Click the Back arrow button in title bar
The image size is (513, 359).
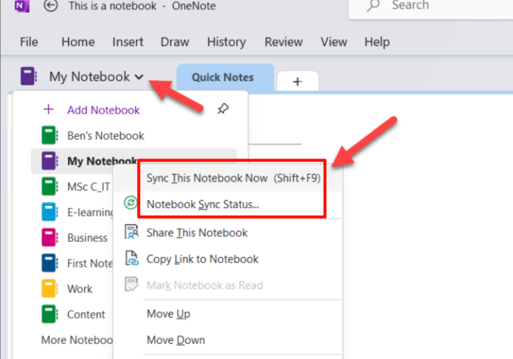click(51, 5)
